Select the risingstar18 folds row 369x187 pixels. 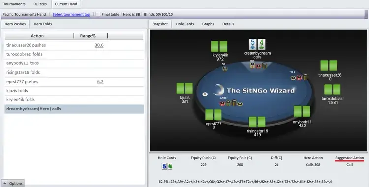[x=74, y=72]
